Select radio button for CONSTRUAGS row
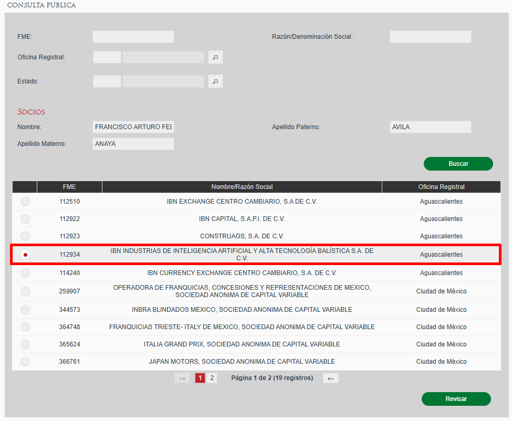Screen dimensions: 512x421 pos(25,236)
